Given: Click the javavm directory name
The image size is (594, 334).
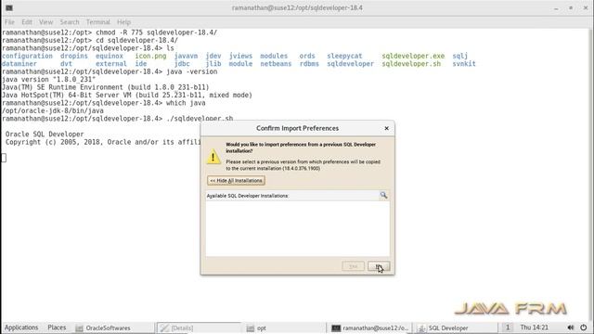Looking at the screenshot, I should coord(186,56).
